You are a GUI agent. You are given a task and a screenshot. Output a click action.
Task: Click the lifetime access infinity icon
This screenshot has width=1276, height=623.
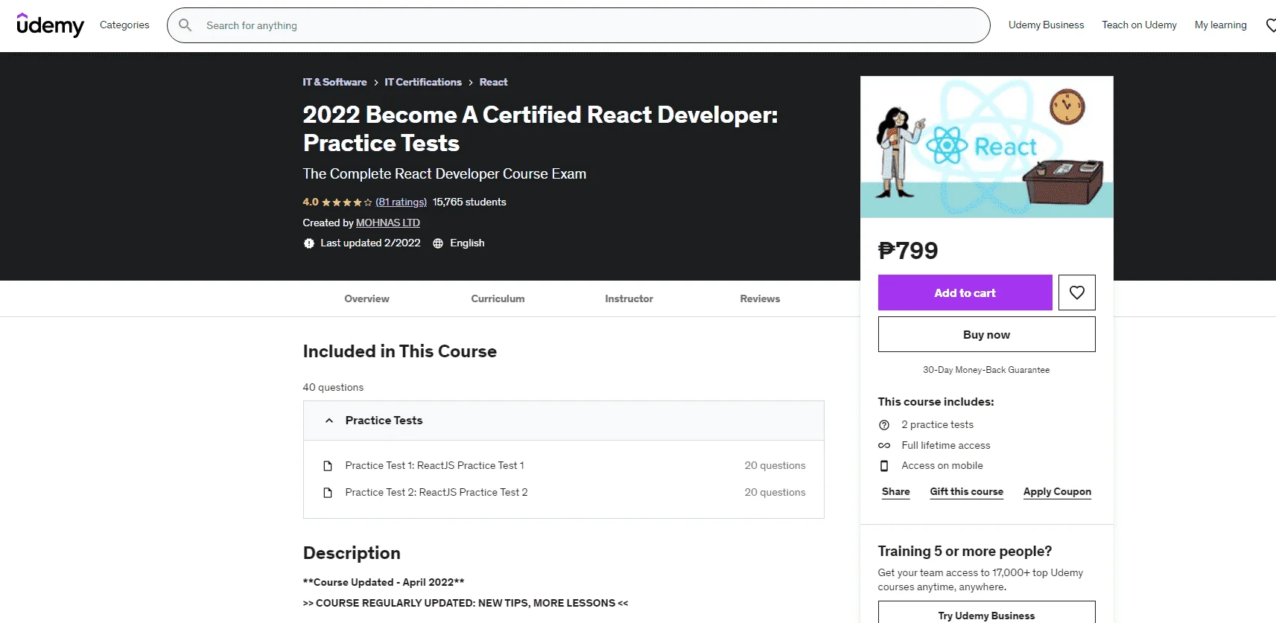point(884,446)
